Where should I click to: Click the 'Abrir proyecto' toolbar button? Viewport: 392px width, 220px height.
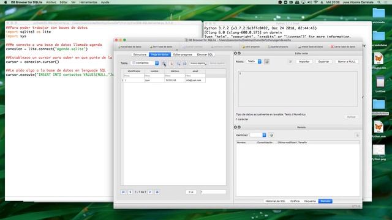click(x=251, y=46)
